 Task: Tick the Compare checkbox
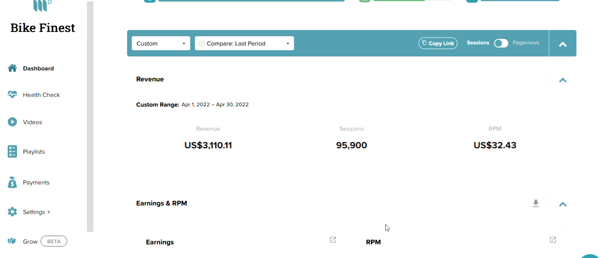[201, 43]
